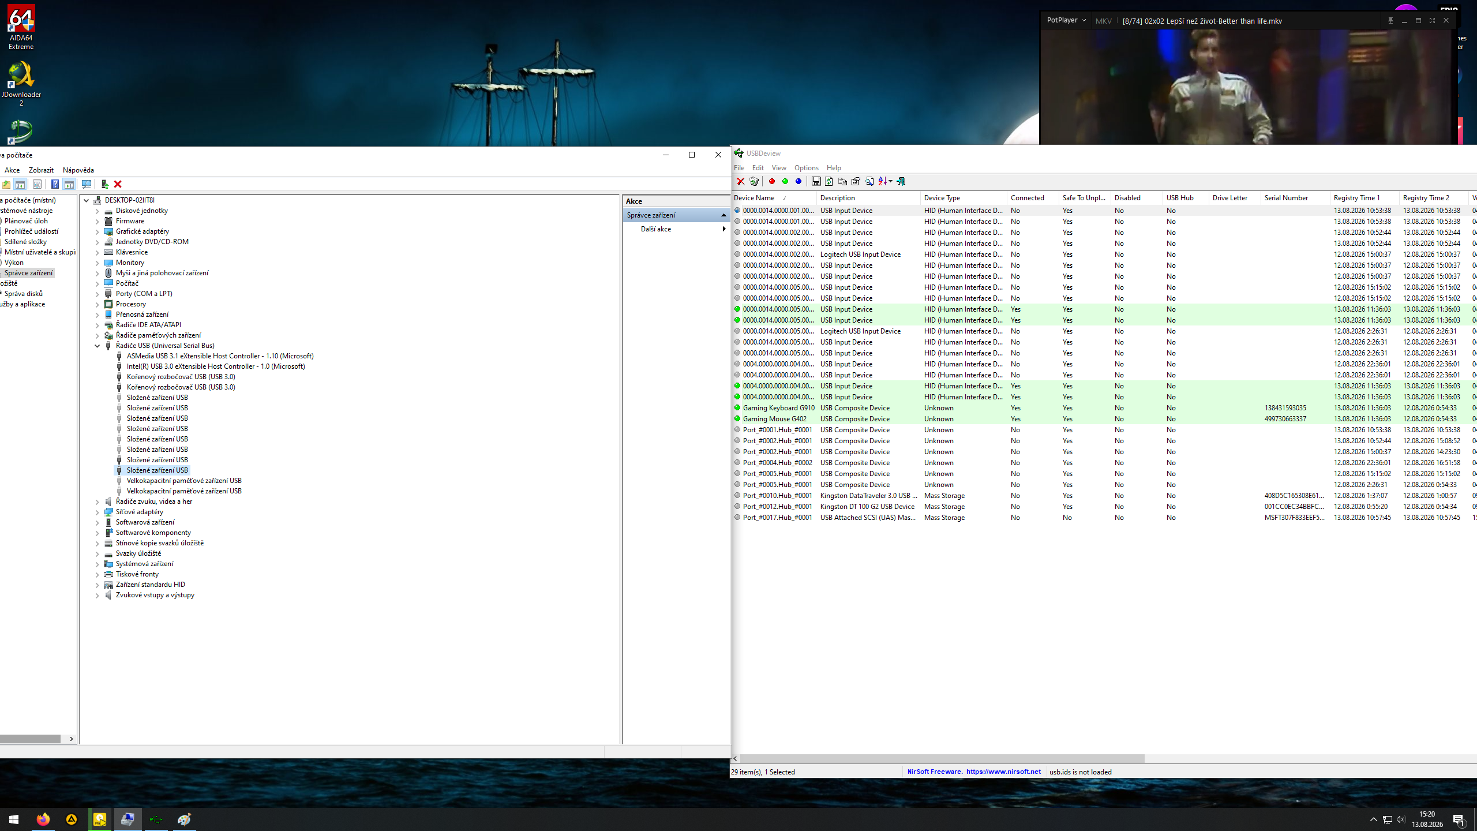
Task: Click the refresh icon in USBDeview toolbar
Action: [829, 181]
